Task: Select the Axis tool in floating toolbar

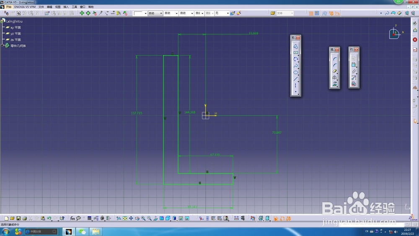Action: click(295, 86)
